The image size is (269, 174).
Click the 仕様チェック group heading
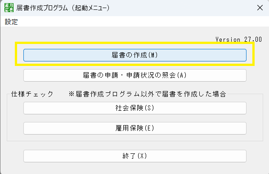(32, 94)
